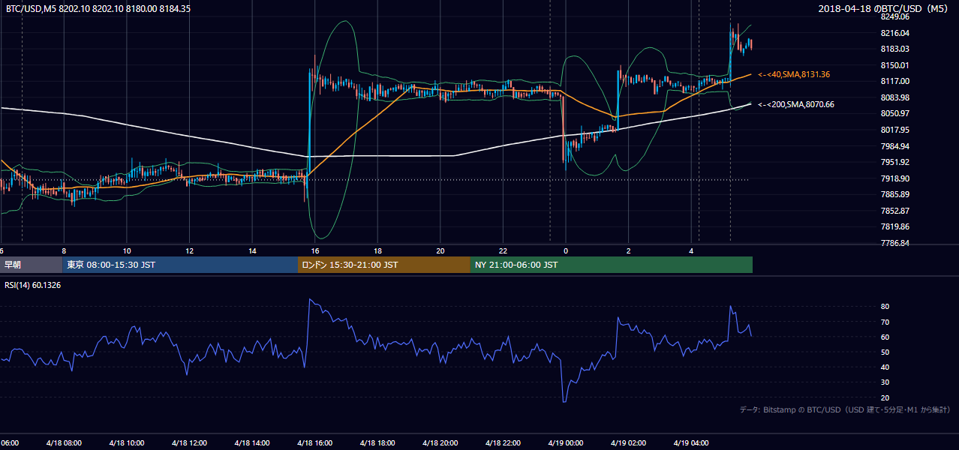
Task: Click the ロンドン 15:30-21:00 JST session bar
Action: click(384, 265)
